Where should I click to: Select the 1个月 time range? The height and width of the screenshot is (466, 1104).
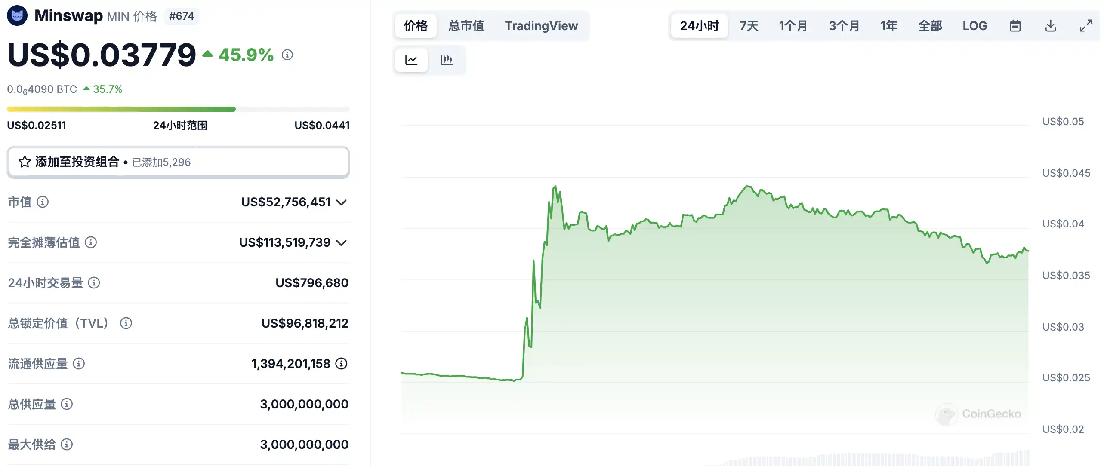(793, 26)
